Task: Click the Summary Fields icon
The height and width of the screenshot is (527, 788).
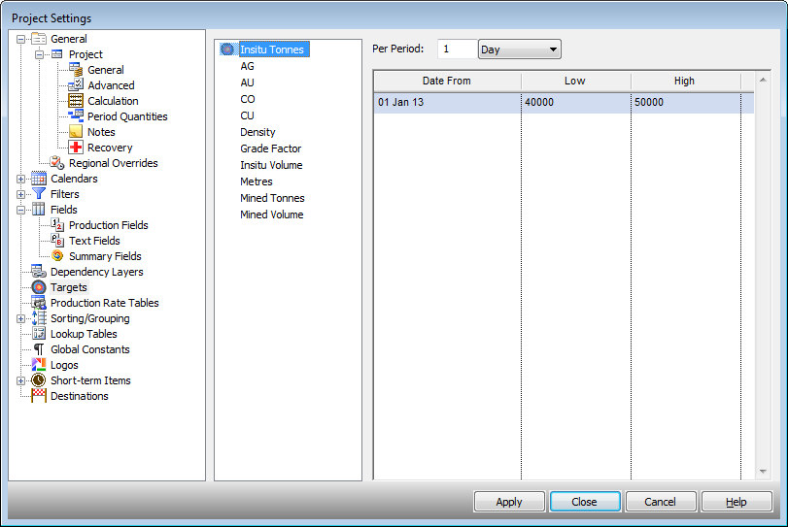Action: pos(57,256)
